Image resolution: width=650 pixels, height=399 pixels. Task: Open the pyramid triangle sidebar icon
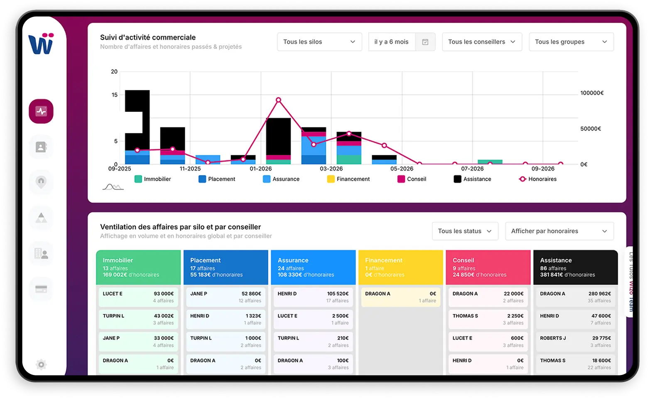pyautogui.click(x=41, y=218)
